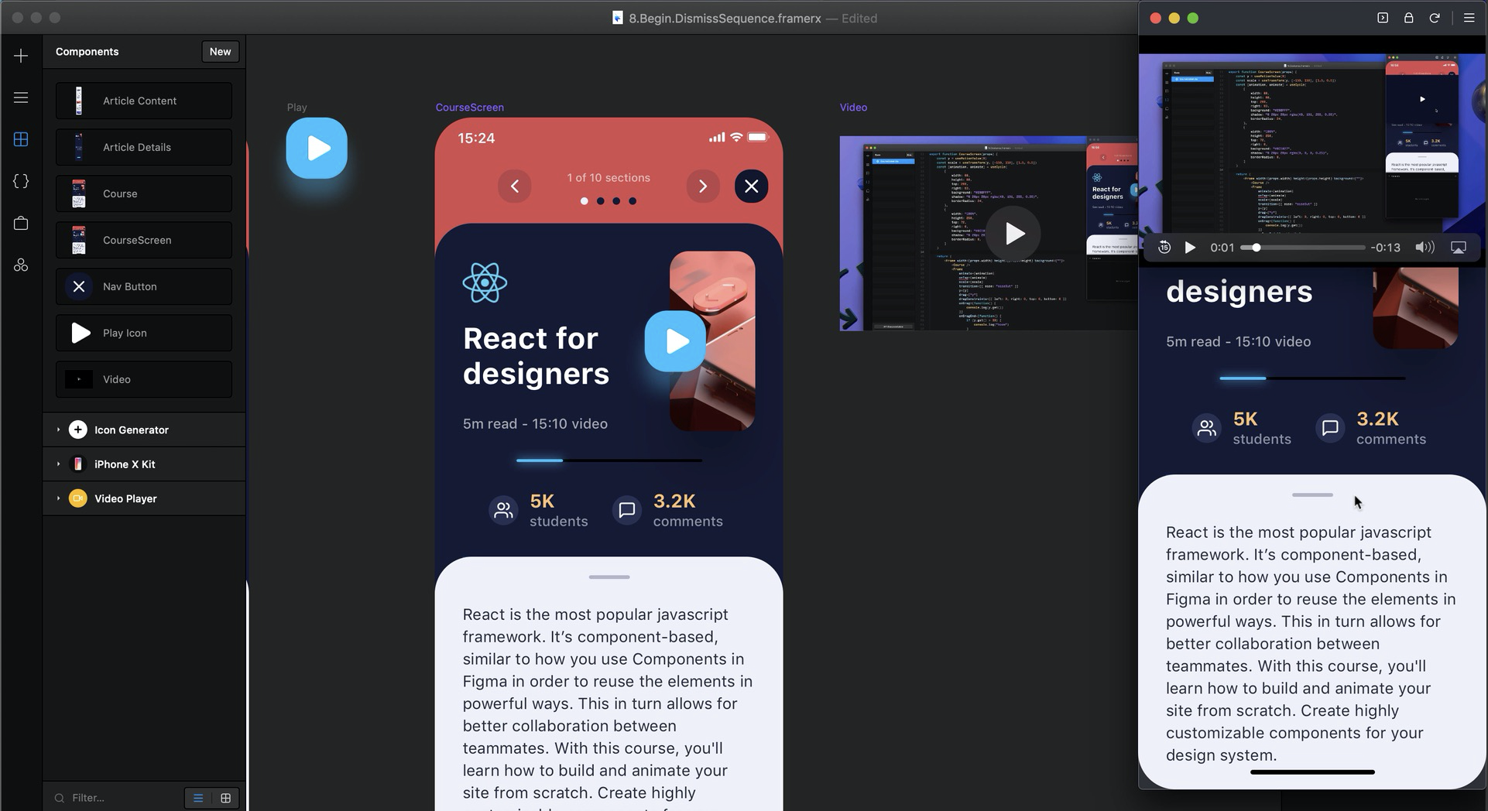Click the React atom logo on canvas

485,283
